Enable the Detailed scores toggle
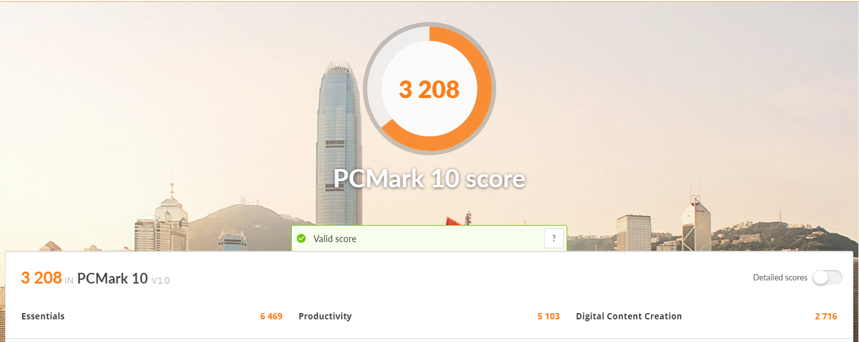 827,278
